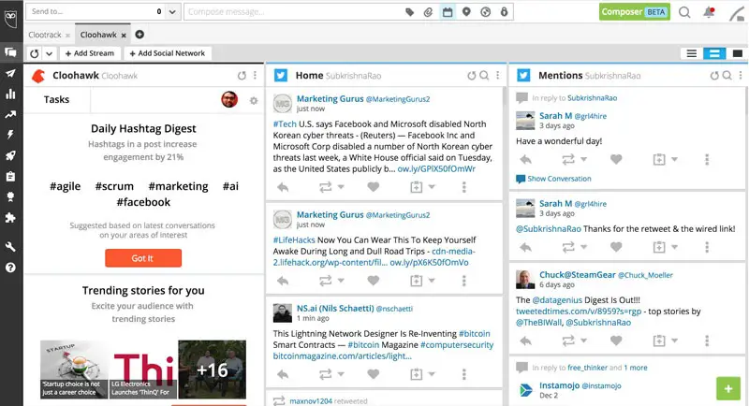Open Streams icon in left sidebar

(10, 52)
